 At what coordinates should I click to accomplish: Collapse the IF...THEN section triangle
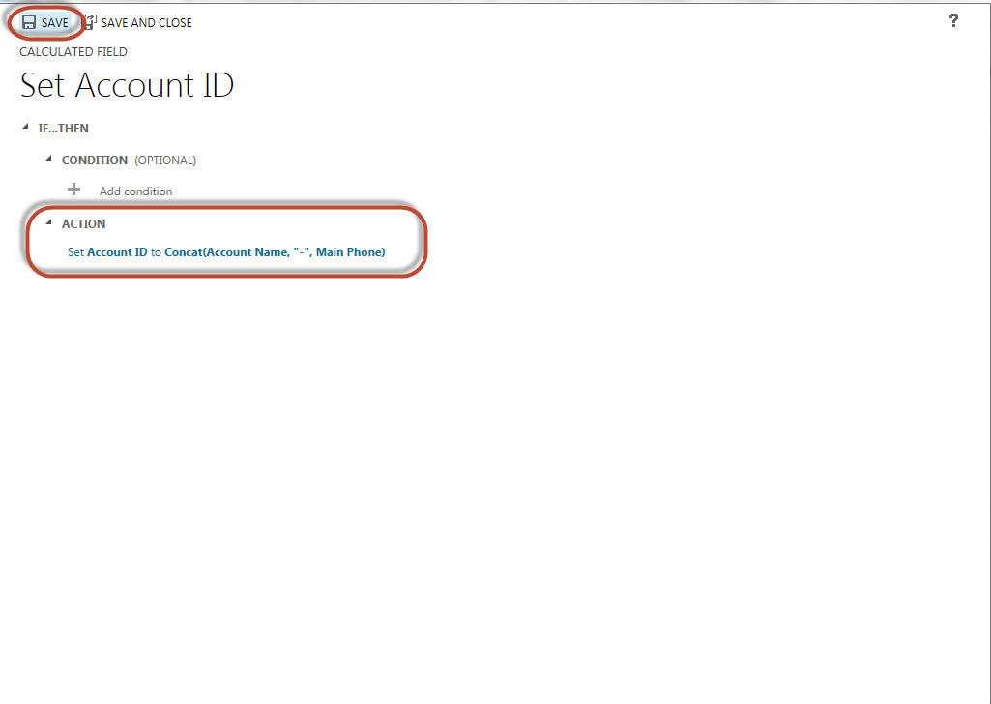pos(25,127)
